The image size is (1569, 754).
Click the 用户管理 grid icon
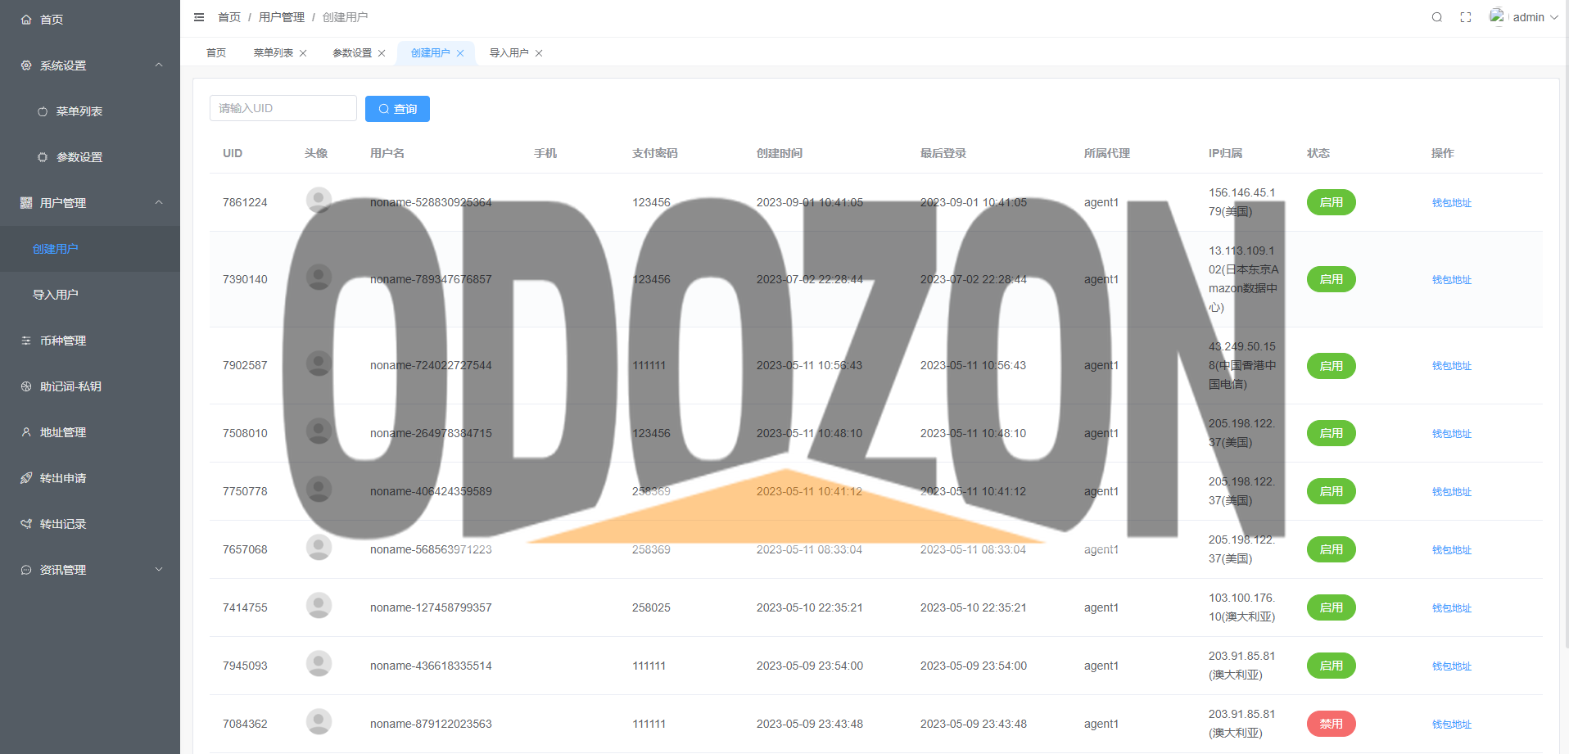pyautogui.click(x=26, y=203)
